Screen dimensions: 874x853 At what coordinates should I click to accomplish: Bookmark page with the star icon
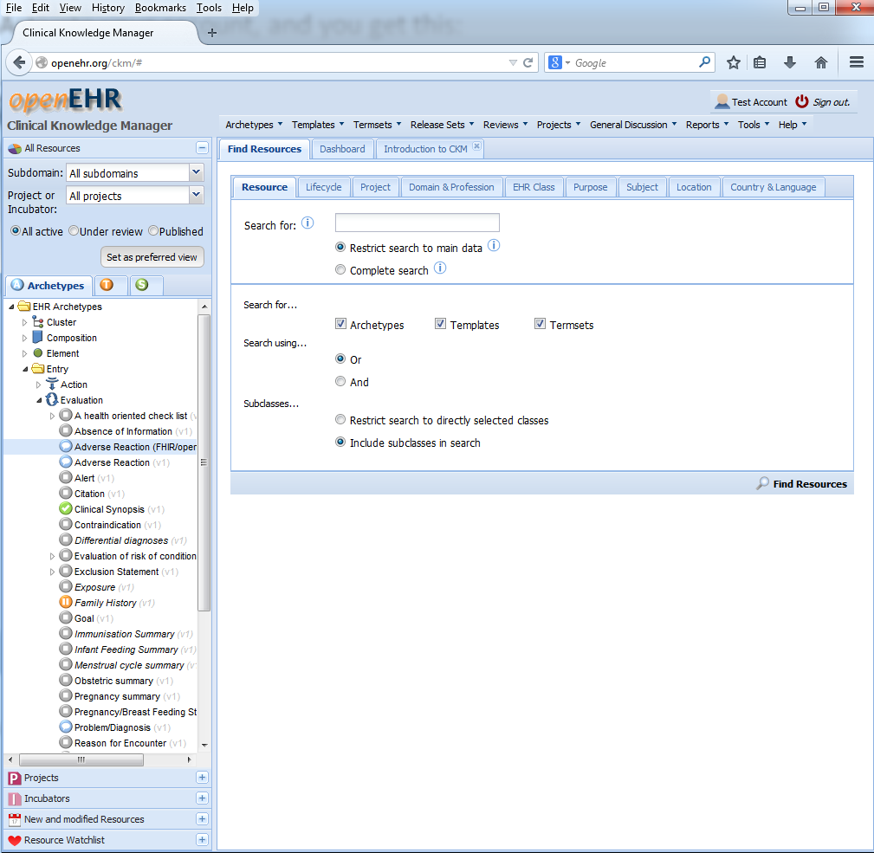pyautogui.click(x=734, y=62)
